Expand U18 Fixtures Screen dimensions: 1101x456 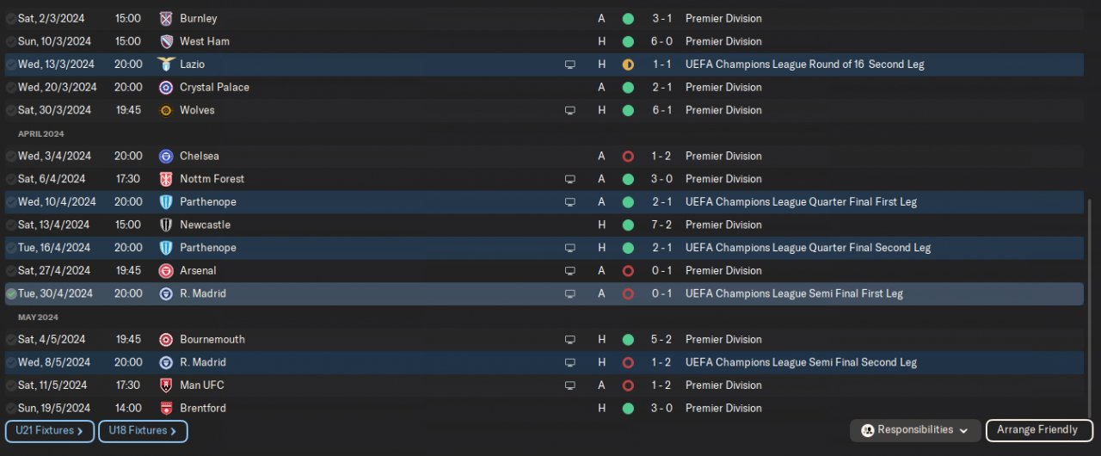point(143,431)
